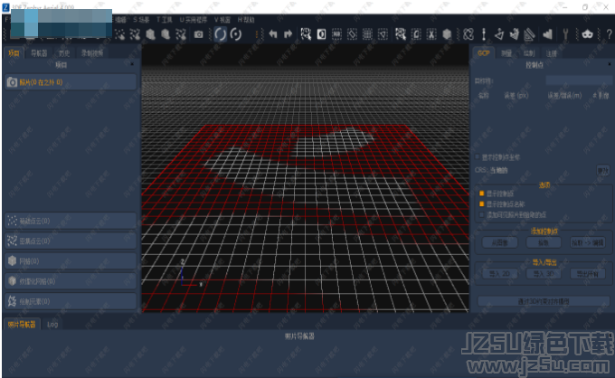Viewport: 615px width, 378px height.
Task: Select the 照片导航器 tab at bottom
Action: 22,325
